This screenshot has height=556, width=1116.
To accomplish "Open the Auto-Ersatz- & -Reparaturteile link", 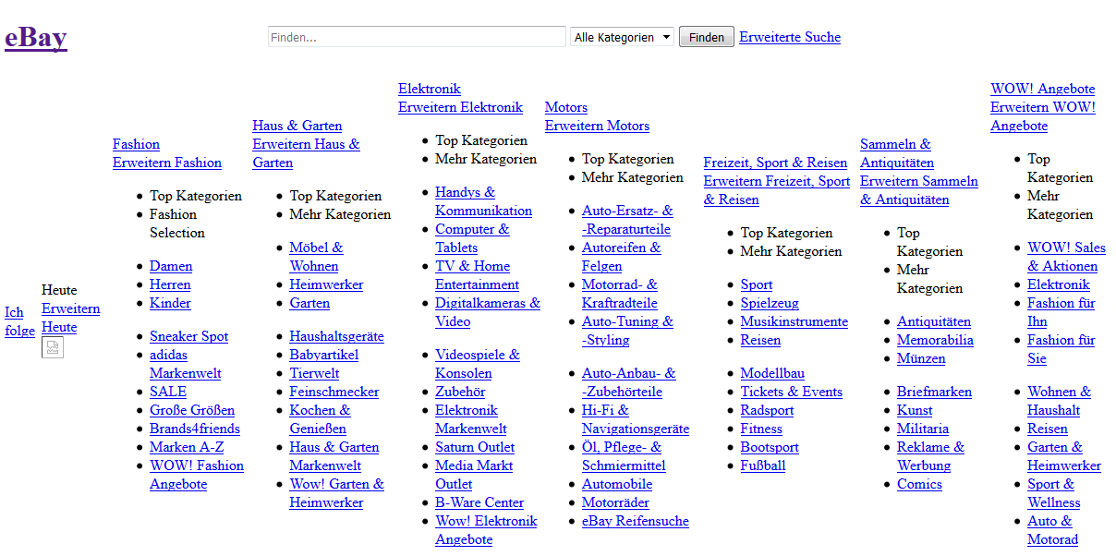I will point(627,220).
